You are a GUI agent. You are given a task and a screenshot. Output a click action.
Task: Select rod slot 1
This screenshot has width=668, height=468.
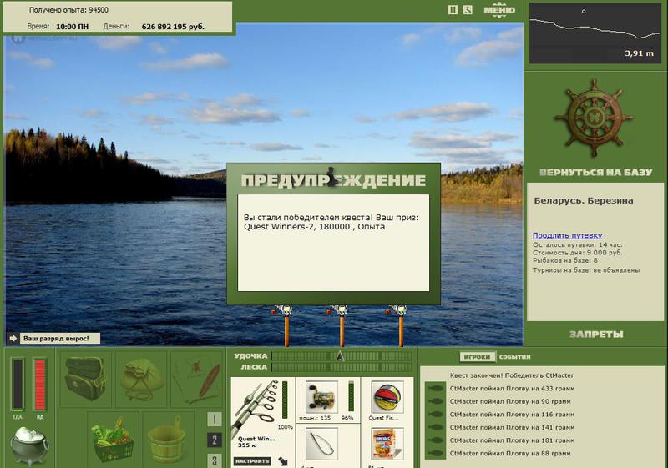click(x=215, y=420)
